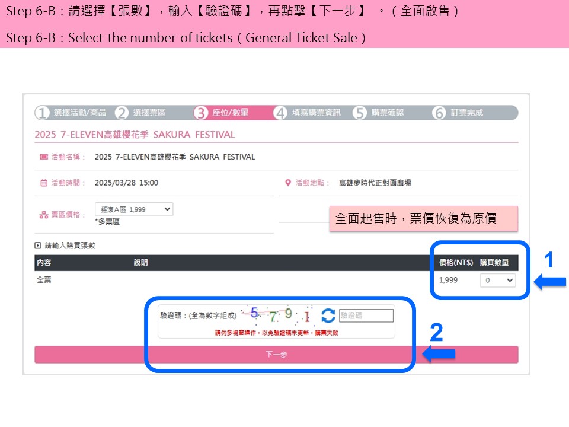
Task: Open the 購買數量 quantity dropdown
Action: point(497,280)
